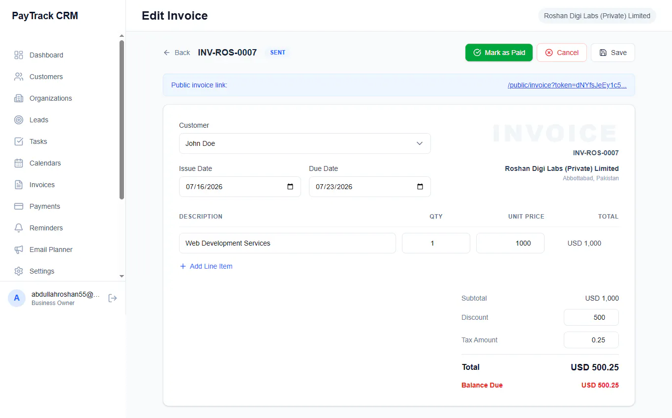Click the Roshan Digi Labs company badge in header
This screenshot has height=418, width=672.
point(597,16)
